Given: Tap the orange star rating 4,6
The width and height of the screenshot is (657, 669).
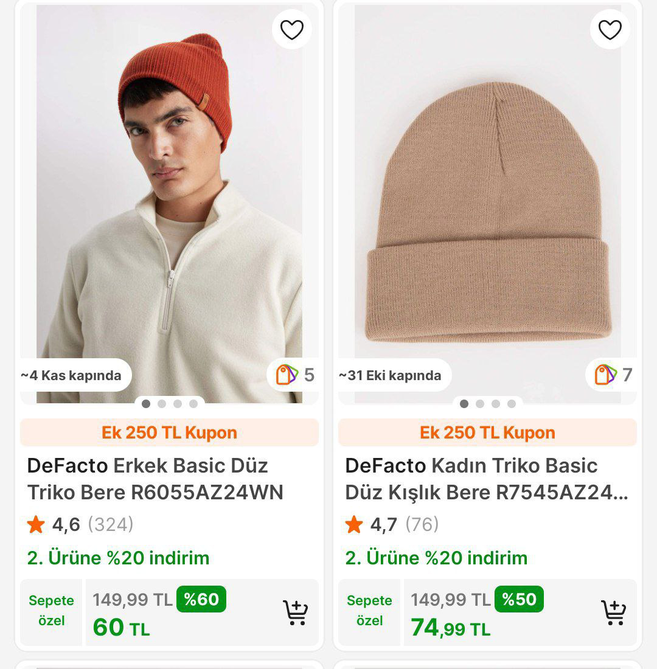Looking at the screenshot, I should click(x=36, y=524).
